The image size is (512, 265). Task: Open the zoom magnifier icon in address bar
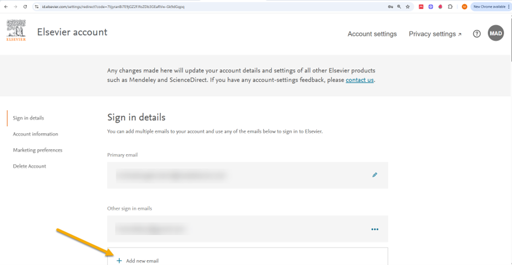click(x=399, y=7)
